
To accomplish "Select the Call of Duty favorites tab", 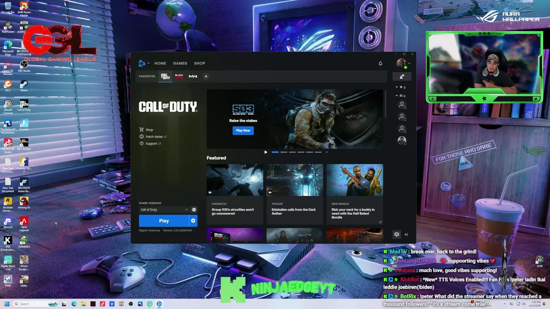I will [x=165, y=76].
